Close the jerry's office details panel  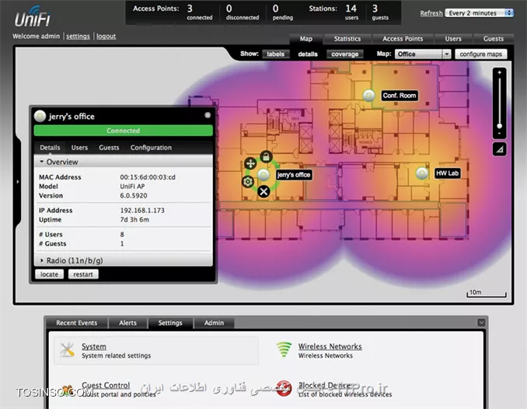(208, 115)
